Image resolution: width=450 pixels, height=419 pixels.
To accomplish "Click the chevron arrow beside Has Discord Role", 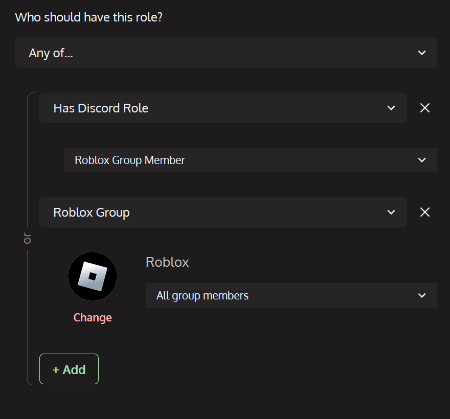I will tap(391, 108).
